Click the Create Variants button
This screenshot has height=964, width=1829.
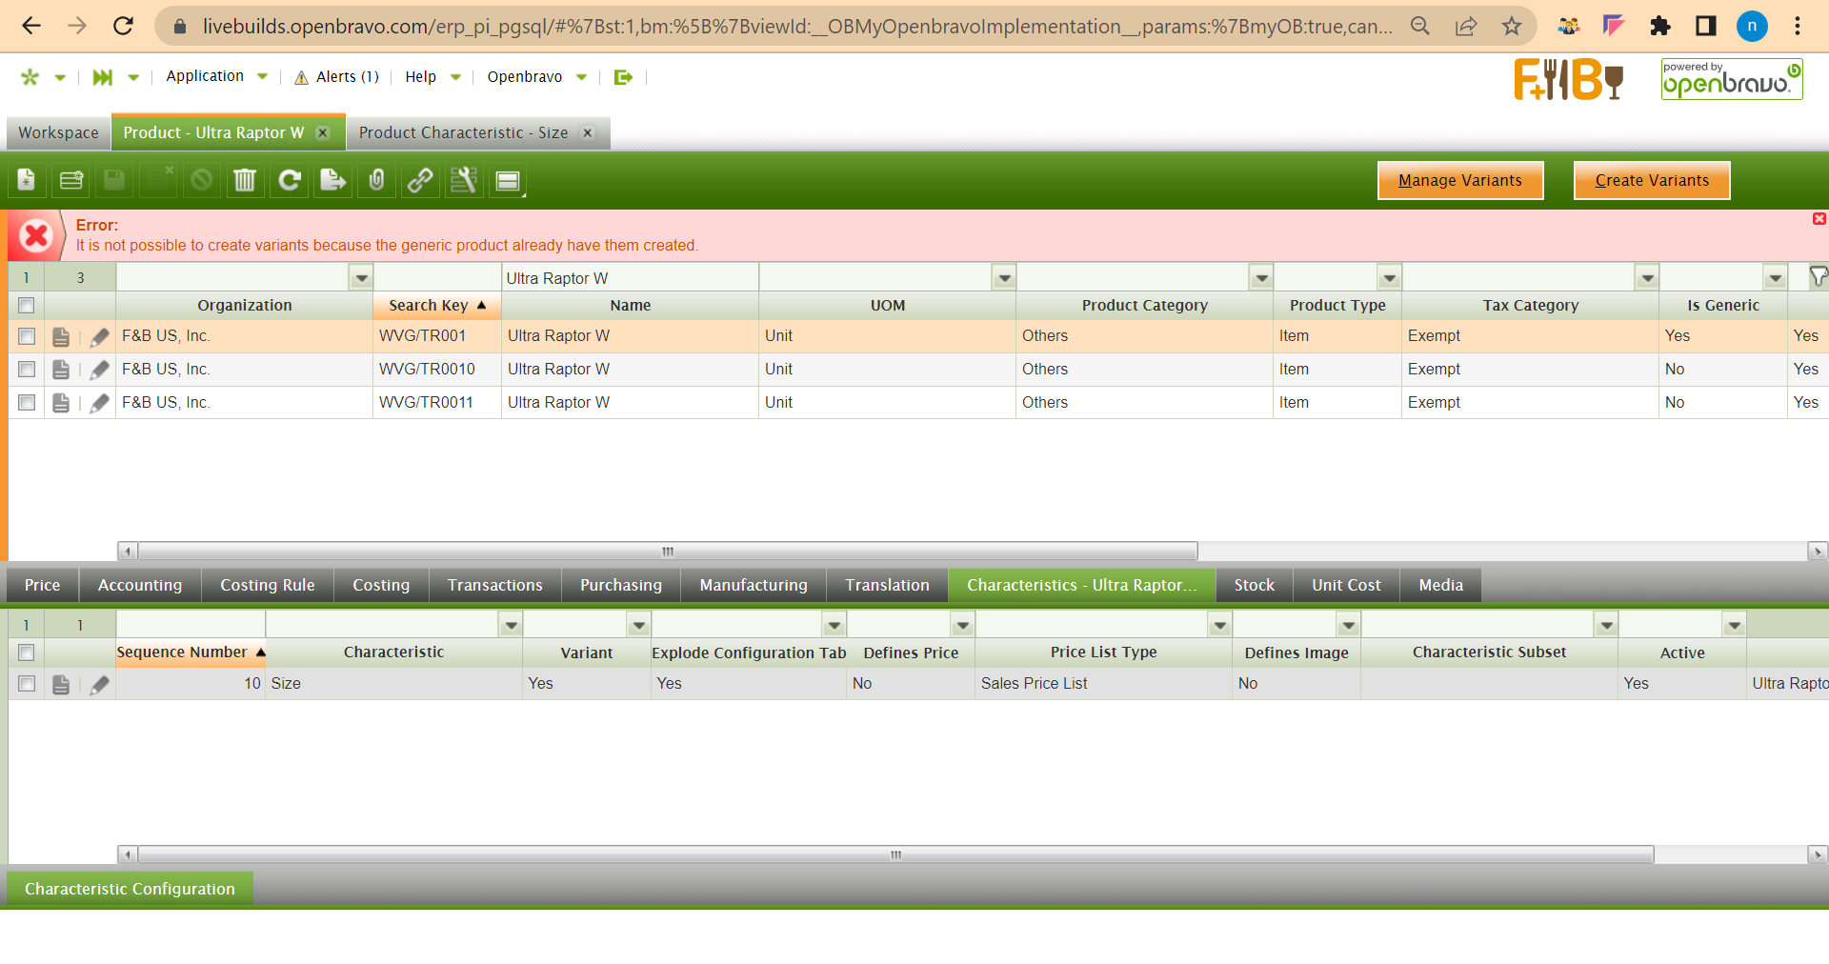click(1651, 180)
